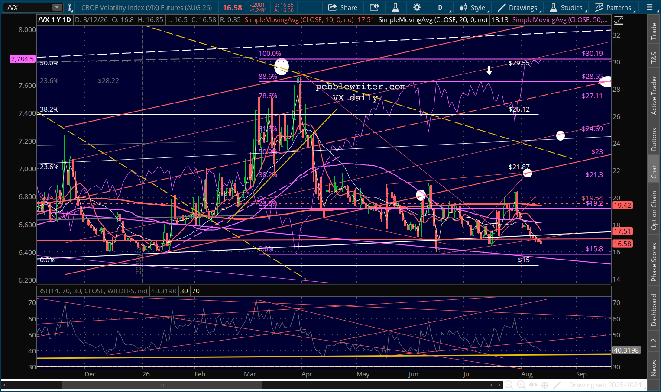Click the trendline drawing tool icon
Screen dimensions: 661x392
coord(557,385)
